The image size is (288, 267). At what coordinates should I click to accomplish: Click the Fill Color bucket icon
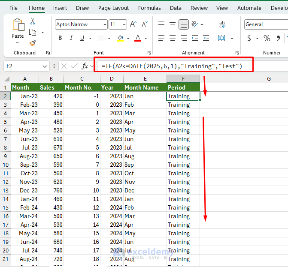pyautogui.click(x=120, y=38)
